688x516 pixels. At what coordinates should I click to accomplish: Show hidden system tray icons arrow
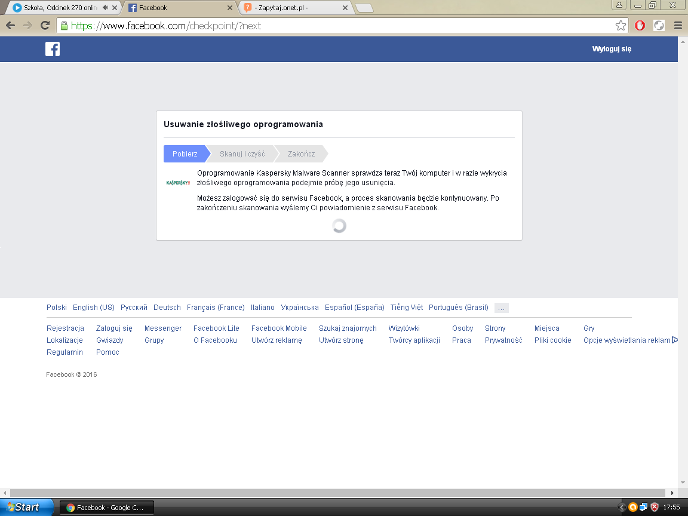(x=622, y=507)
